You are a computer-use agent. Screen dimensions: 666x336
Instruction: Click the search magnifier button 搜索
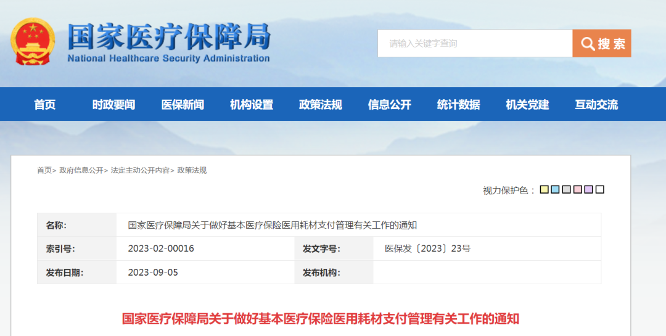(x=601, y=43)
